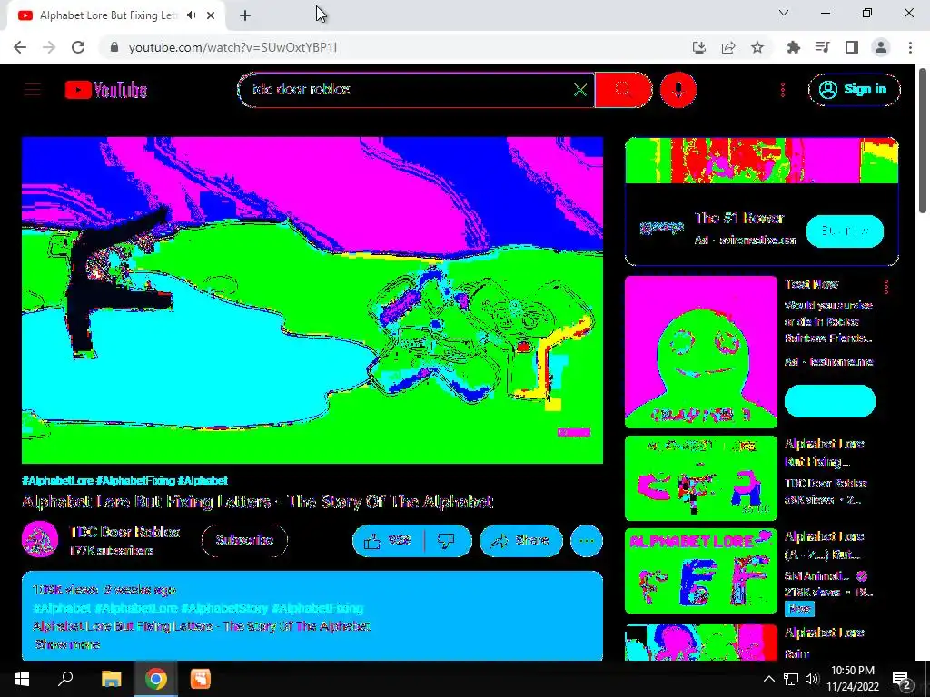Open Chrome extensions puzzle icon
Screen dimensions: 930x697
point(794,47)
